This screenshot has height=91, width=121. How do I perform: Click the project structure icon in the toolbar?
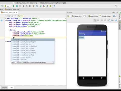click(x=37, y=6)
